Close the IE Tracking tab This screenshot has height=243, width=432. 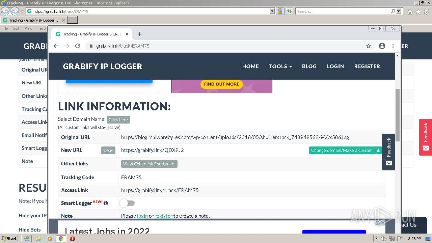click(x=63, y=20)
